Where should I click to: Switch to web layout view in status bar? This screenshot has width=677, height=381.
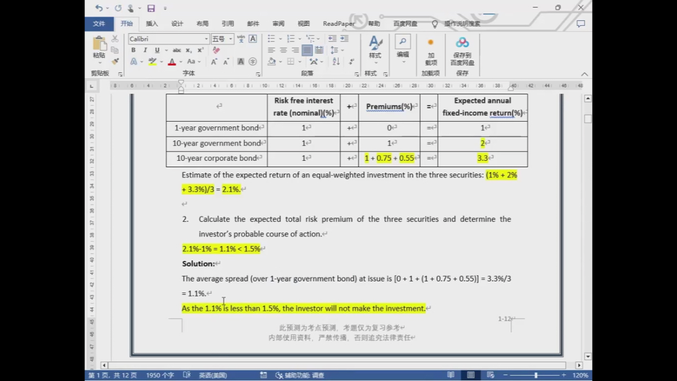(490, 375)
